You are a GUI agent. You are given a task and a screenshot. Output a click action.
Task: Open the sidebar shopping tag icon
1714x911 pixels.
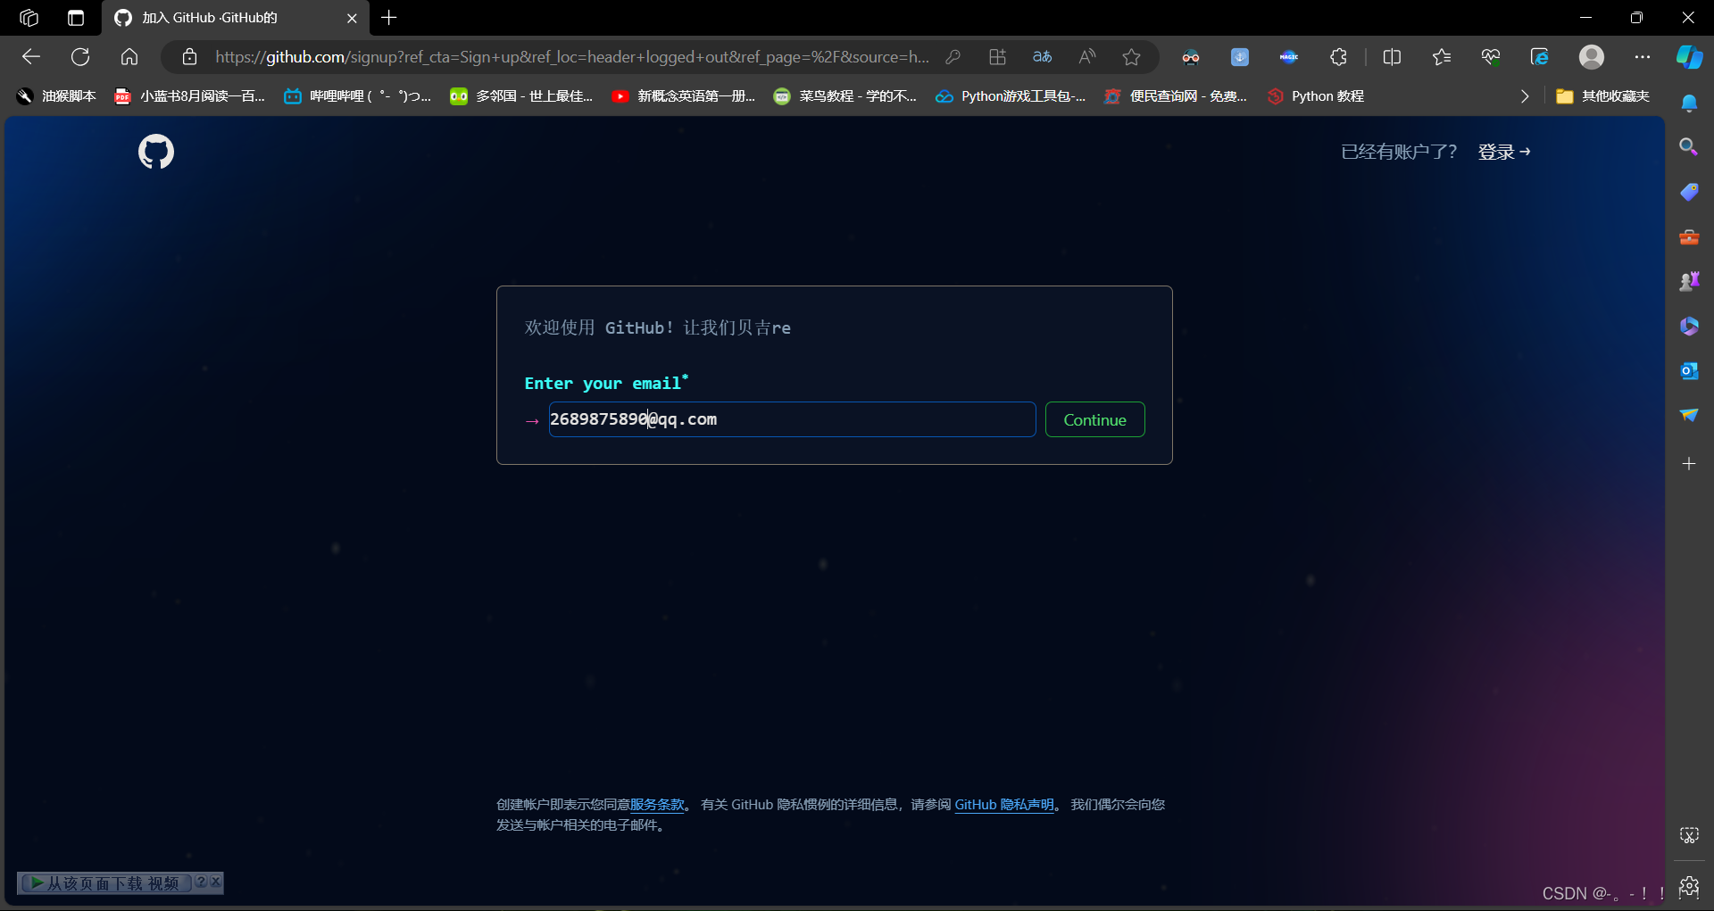[1689, 192]
